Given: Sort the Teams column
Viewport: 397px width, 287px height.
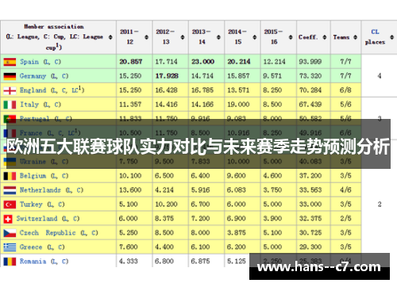Looking at the screenshot, I should pos(356,37).
